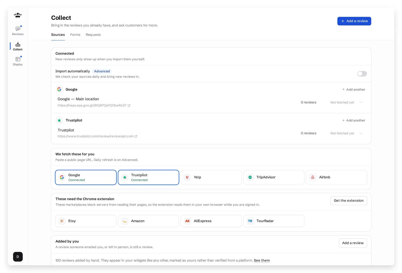Select the Amazon extension source card
Image resolution: width=402 pixels, height=273 pixels.
[148, 221]
